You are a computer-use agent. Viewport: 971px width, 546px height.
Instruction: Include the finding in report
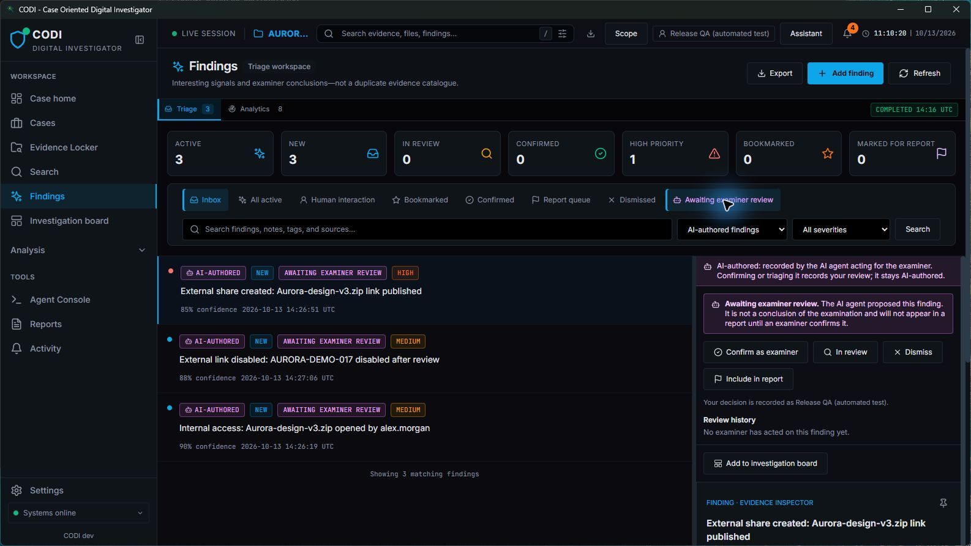click(x=748, y=379)
